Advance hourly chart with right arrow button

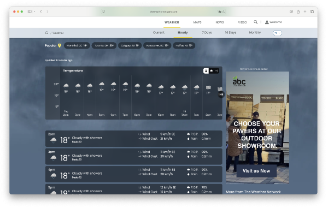[x=221, y=94]
